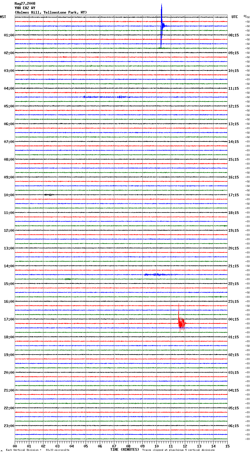This screenshot has width=251, height=454.
Task: Click the 00:15 UTC time label
Action: [234, 319]
